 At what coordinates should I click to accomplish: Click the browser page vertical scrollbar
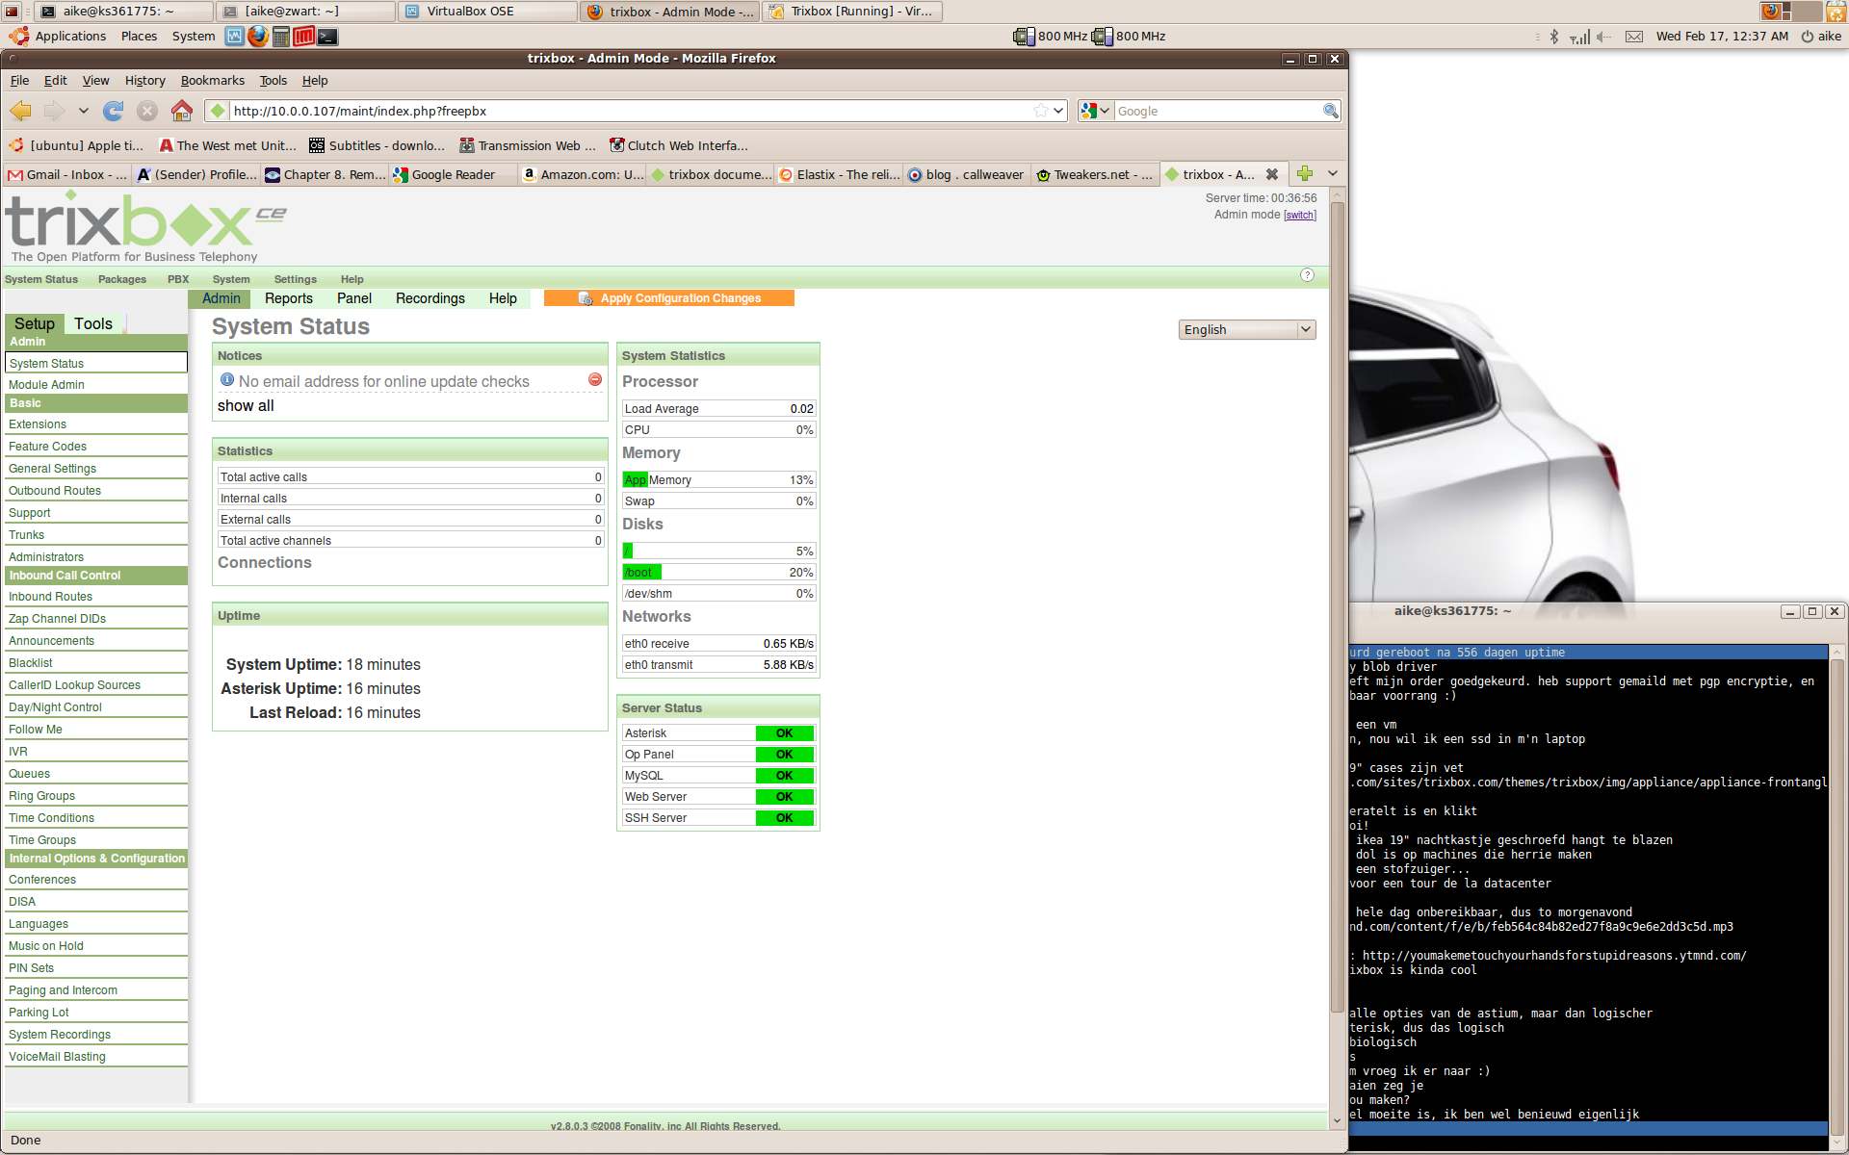point(1337,606)
